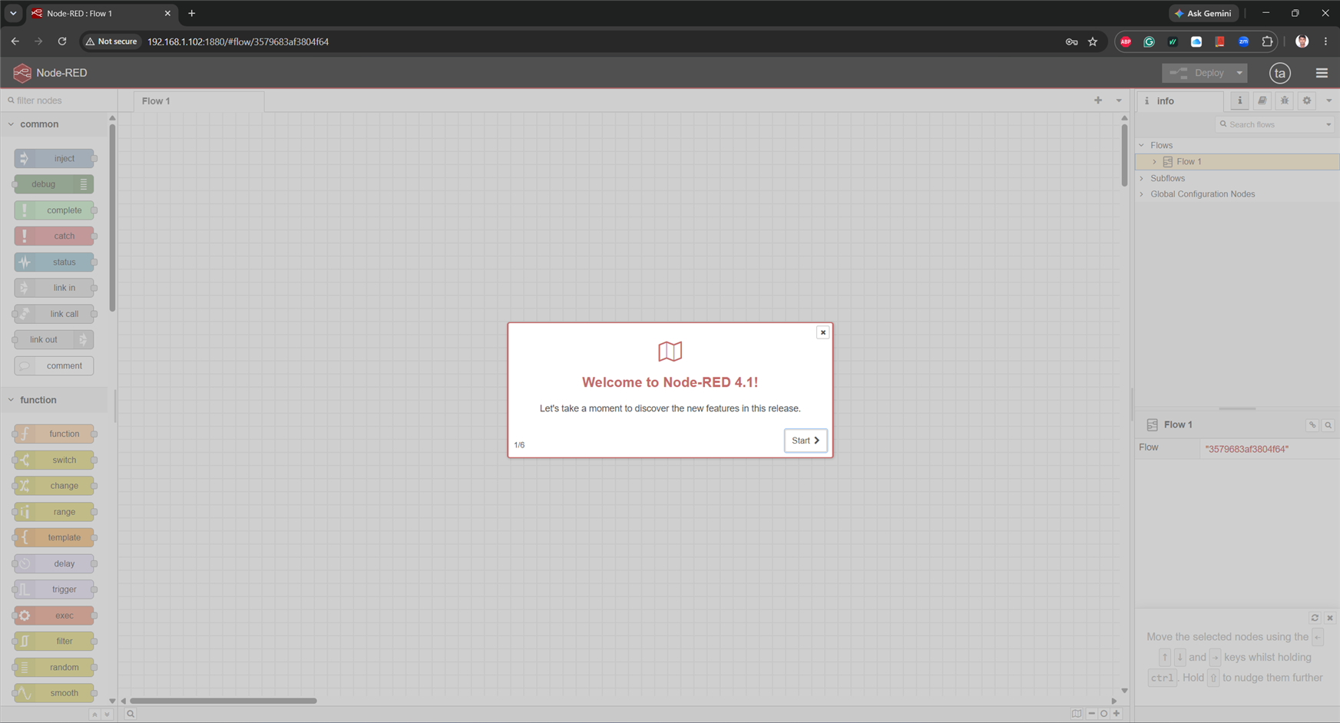Click the catch node in the palette
The height and width of the screenshot is (723, 1340).
coord(54,236)
